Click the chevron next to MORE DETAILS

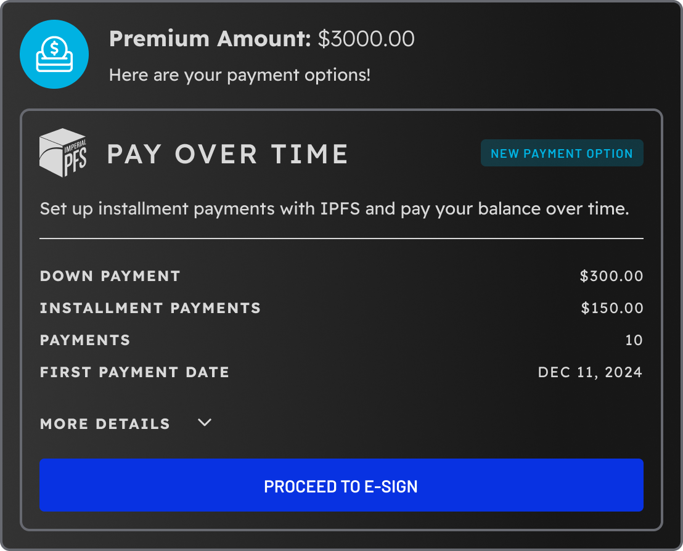tap(204, 423)
